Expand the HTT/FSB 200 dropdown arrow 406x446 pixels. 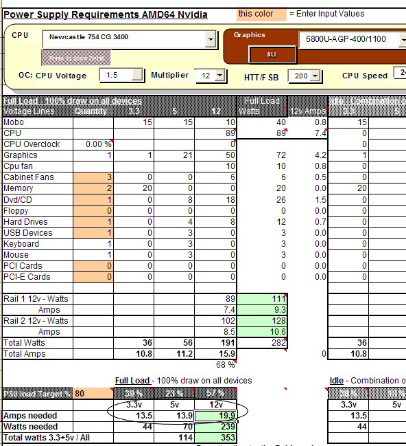pos(315,76)
